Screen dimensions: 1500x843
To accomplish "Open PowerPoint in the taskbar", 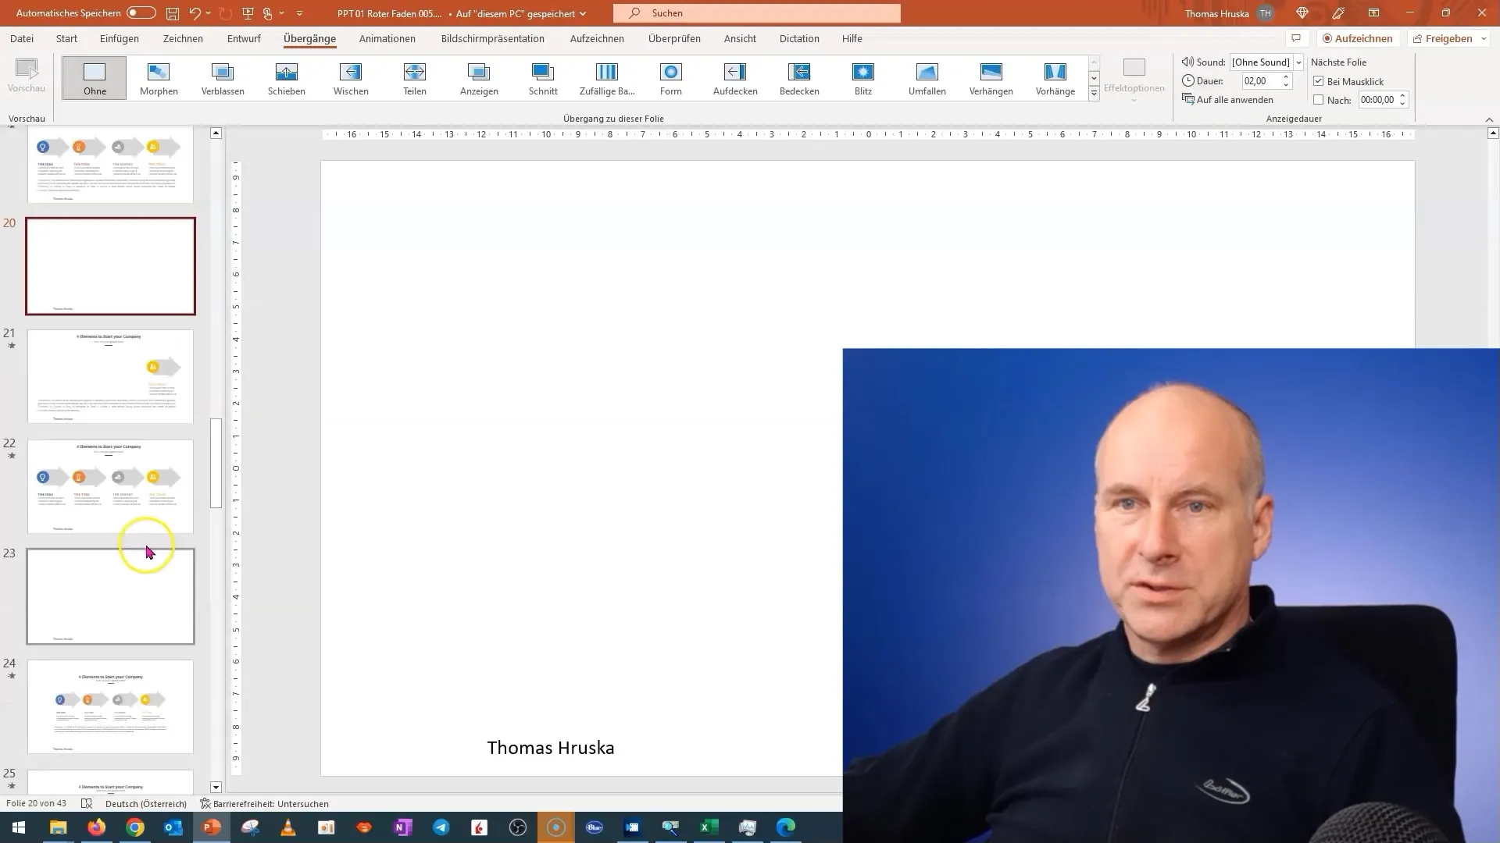I will [x=212, y=827].
